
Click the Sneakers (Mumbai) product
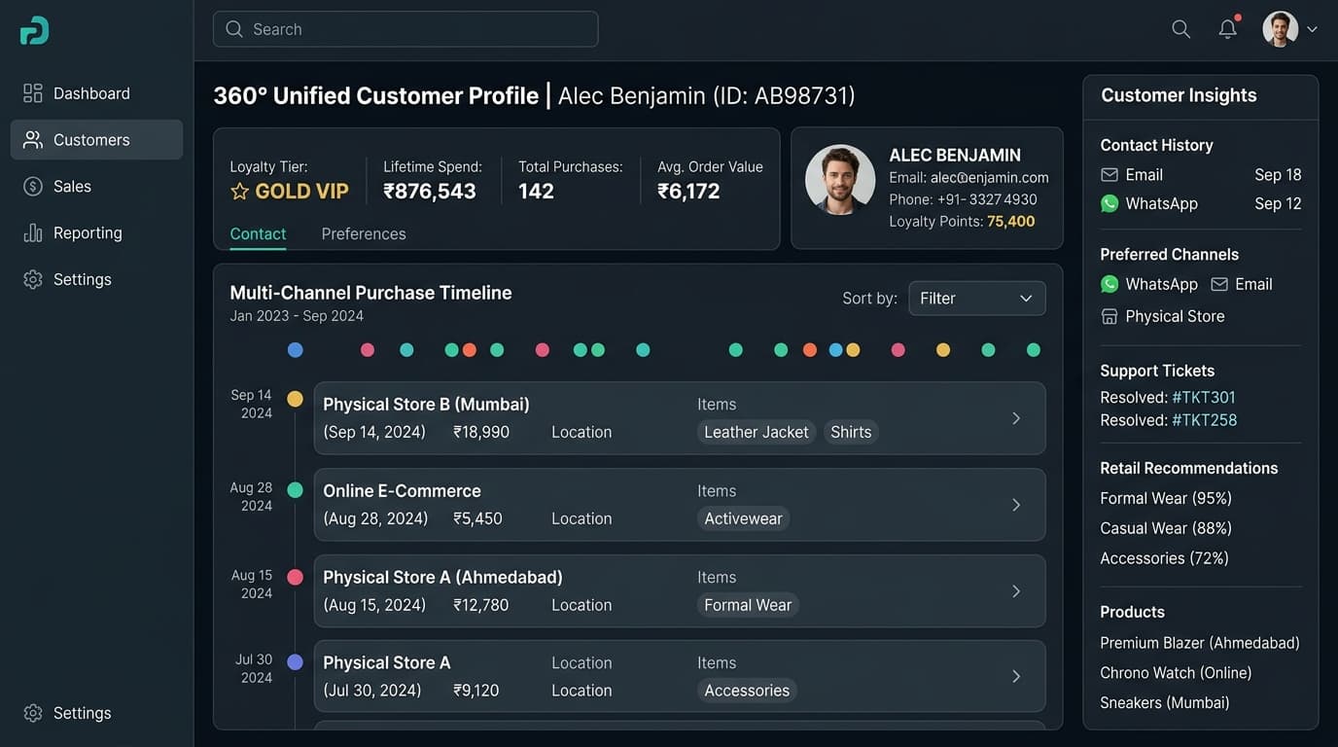[1165, 703]
